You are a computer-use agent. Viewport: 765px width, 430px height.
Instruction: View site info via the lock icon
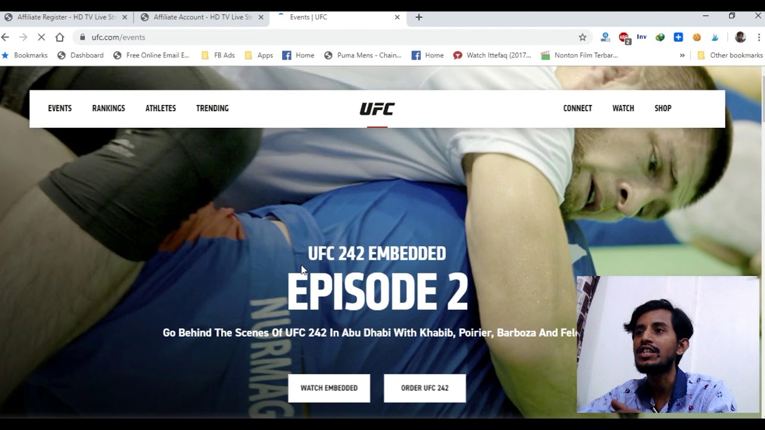tap(82, 37)
